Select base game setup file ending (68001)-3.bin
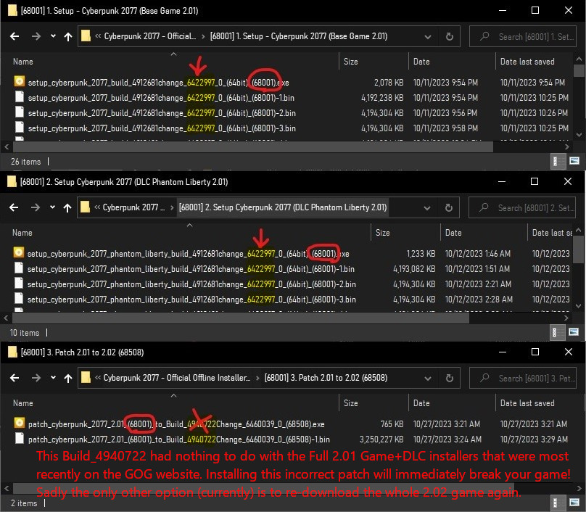 point(162,128)
